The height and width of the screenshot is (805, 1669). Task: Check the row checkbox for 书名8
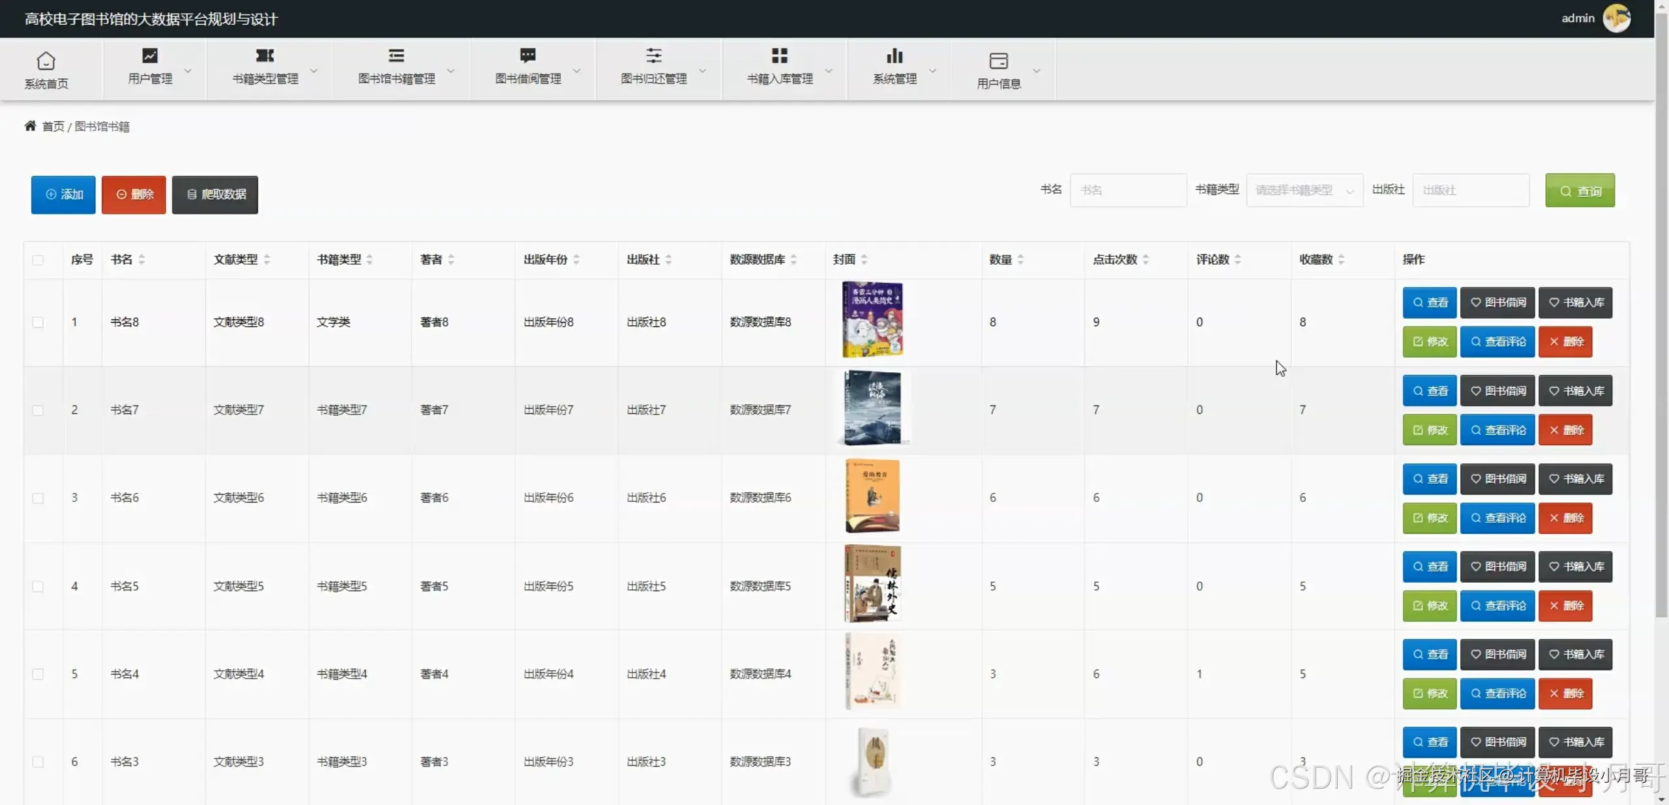(38, 323)
